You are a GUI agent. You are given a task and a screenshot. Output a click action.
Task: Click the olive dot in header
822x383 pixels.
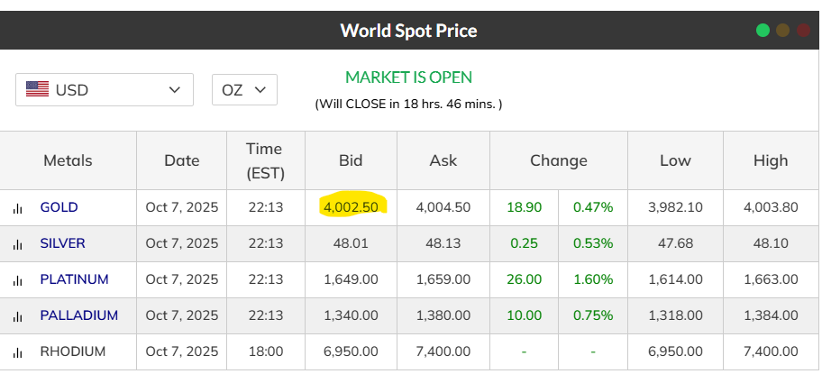click(x=783, y=31)
